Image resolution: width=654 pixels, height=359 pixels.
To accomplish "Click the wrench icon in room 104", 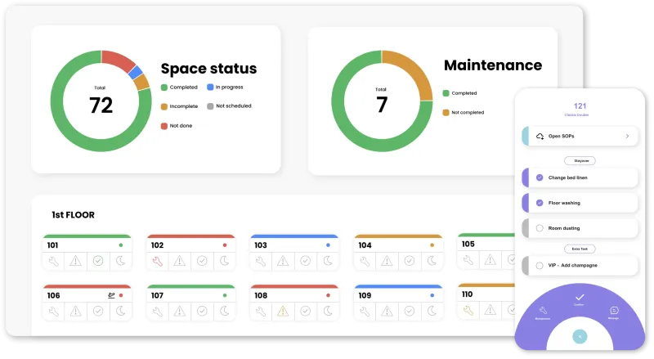I will pyautogui.click(x=365, y=262).
